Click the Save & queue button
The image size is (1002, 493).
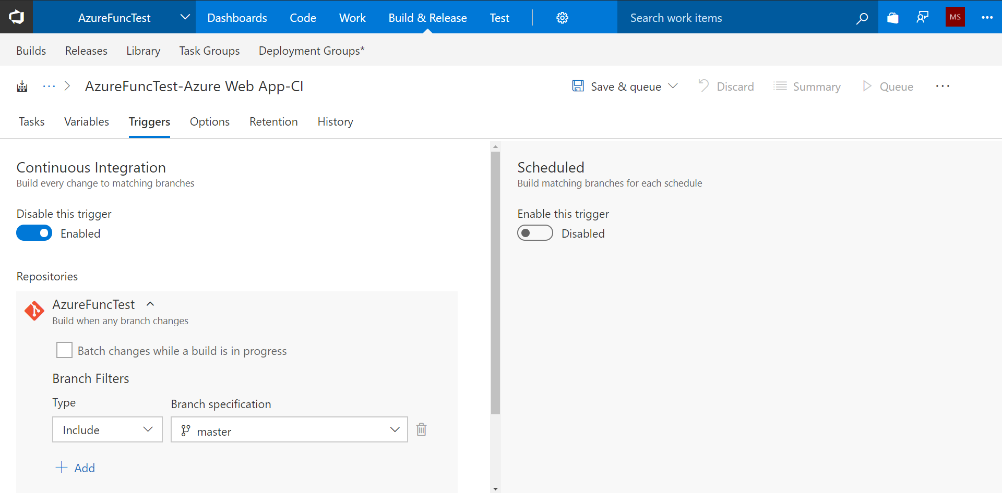click(617, 87)
